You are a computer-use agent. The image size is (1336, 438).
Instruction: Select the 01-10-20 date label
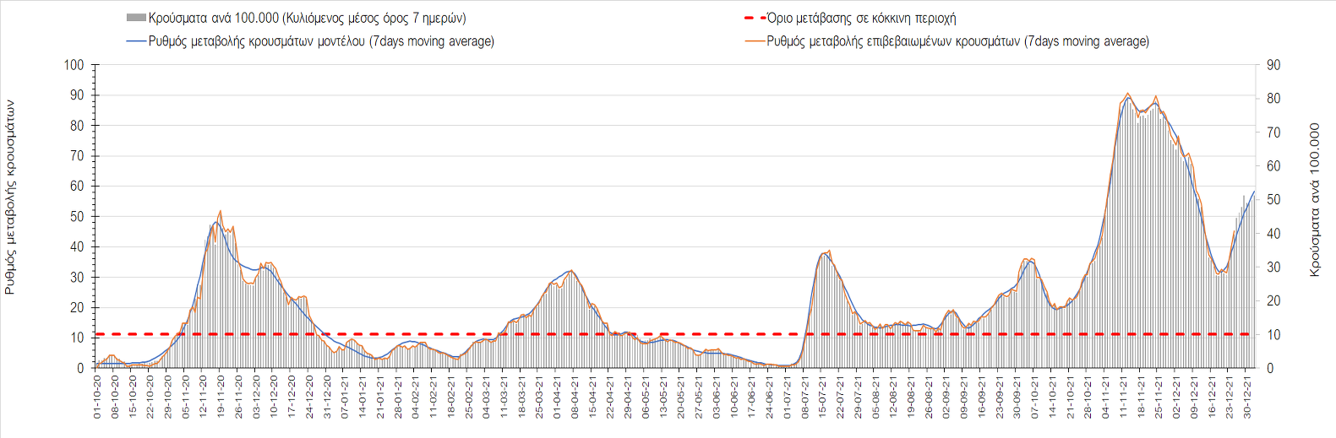(97, 398)
